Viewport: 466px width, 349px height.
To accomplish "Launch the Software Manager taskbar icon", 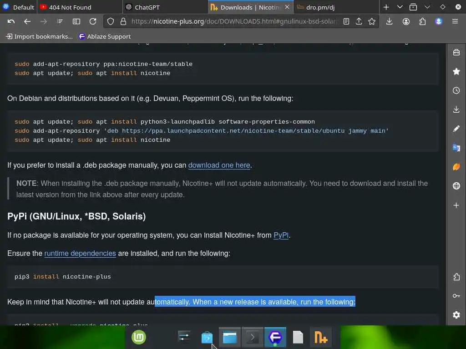I will point(207,338).
